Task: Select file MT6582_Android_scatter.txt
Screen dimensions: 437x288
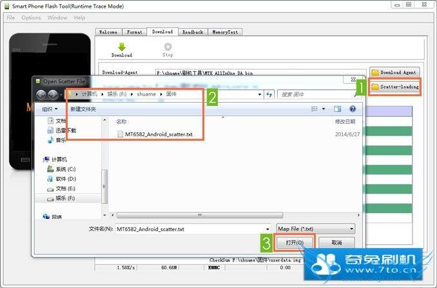Action: pos(155,134)
